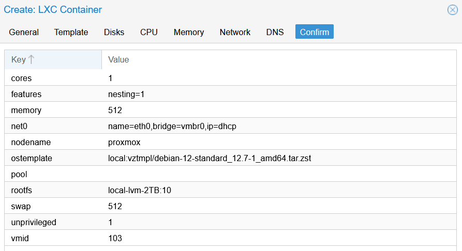462x251 pixels.
Task: Show the DNS tab
Action: 275,32
